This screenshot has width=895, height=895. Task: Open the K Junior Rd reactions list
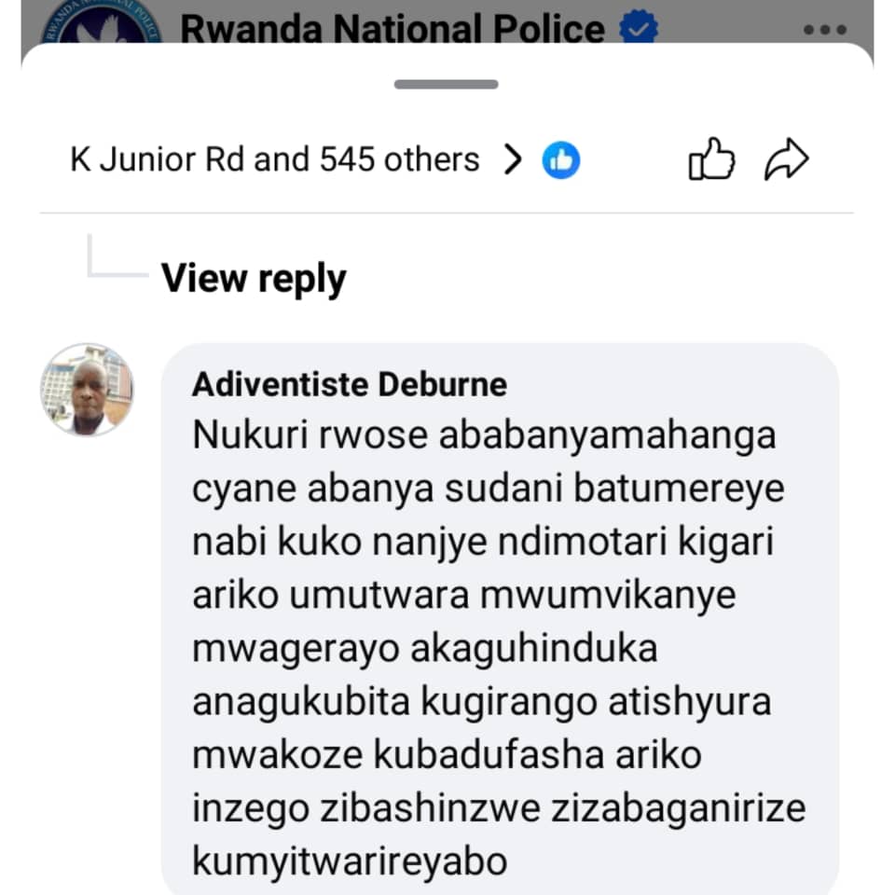tap(158, 160)
